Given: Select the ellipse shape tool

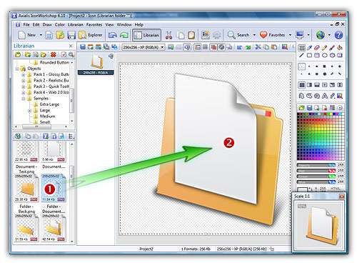Looking at the screenshot, I should (x=325, y=55).
